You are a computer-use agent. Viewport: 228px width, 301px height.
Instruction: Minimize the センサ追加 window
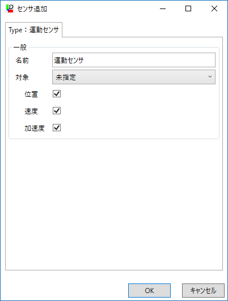(163, 8)
